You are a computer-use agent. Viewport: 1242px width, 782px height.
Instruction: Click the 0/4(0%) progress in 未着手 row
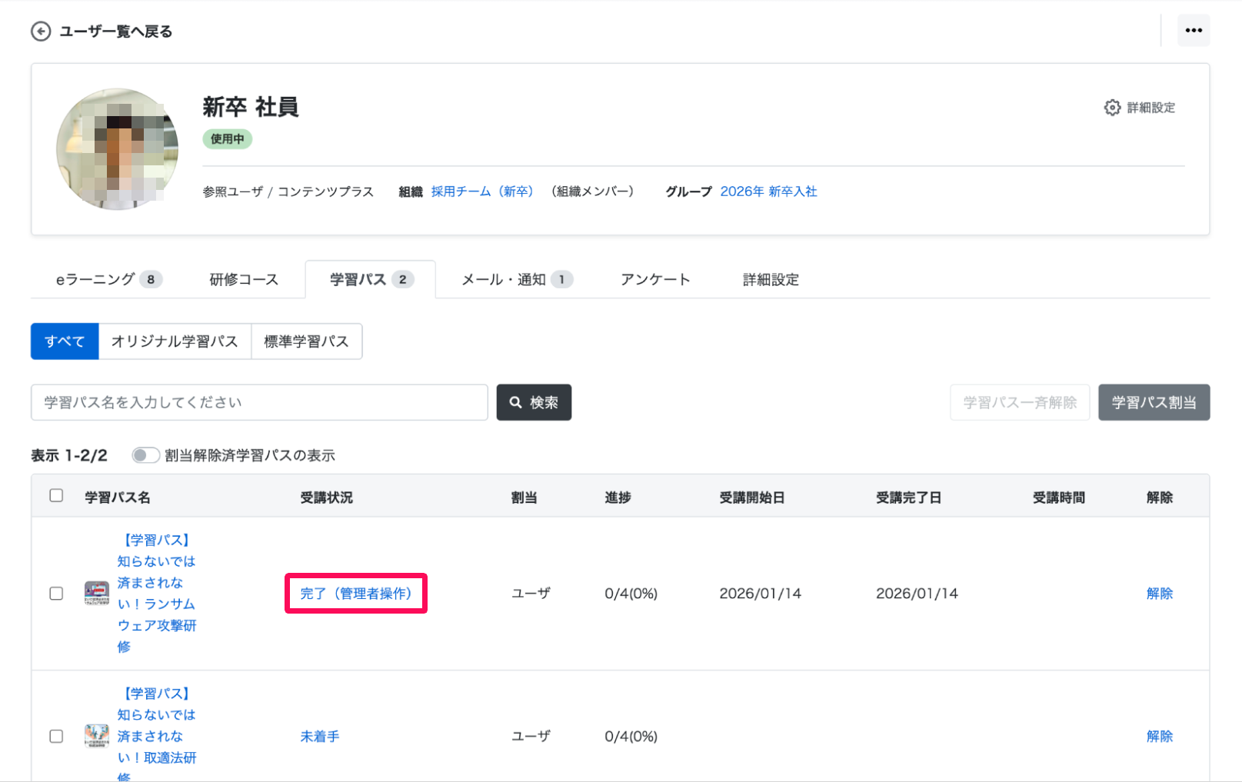pyautogui.click(x=631, y=737)
